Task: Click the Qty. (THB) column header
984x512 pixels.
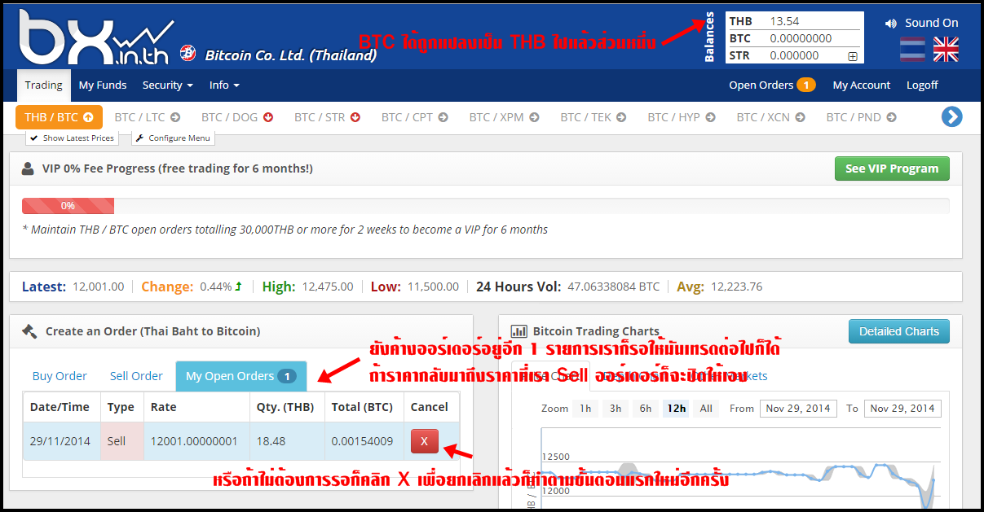Action: [x=286, y=407]
